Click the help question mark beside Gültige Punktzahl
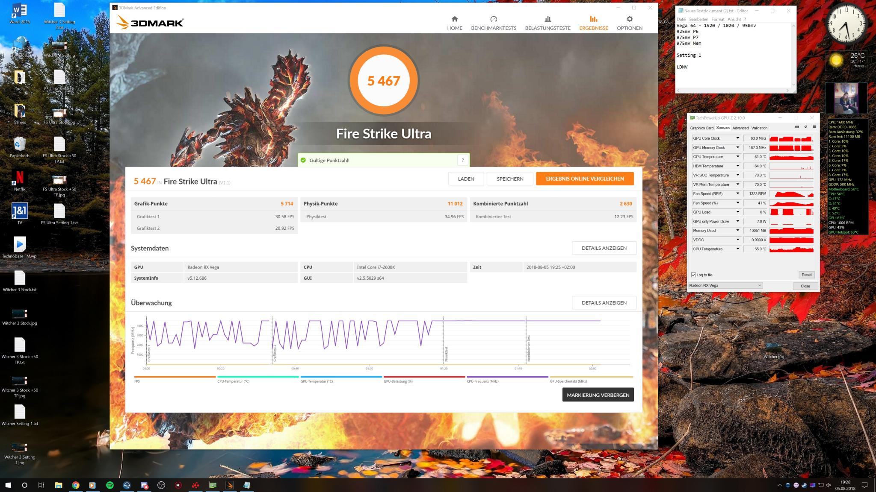The width and height of the screenshot is (876, 492). [x=462, y=160]
